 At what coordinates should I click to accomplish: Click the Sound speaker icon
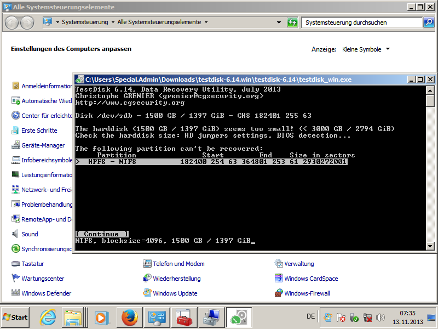click(x=15, y=234)
